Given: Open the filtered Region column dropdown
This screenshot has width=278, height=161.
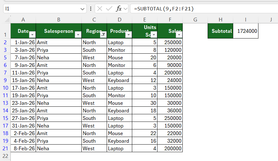Looking at the screenshot, I should point(103,35).
